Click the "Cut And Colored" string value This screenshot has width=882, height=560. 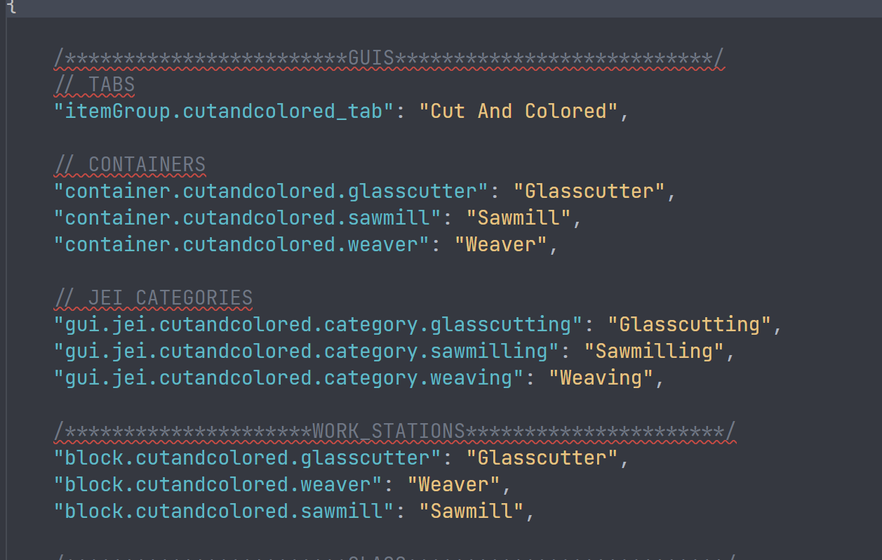tap(519, 111)
